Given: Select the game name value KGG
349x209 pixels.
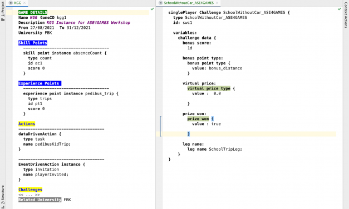Looking at the screenshot, I should coord(33,18).
